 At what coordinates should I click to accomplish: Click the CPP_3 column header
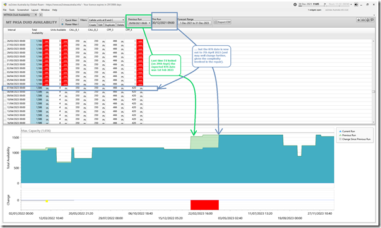pos(109,30)
